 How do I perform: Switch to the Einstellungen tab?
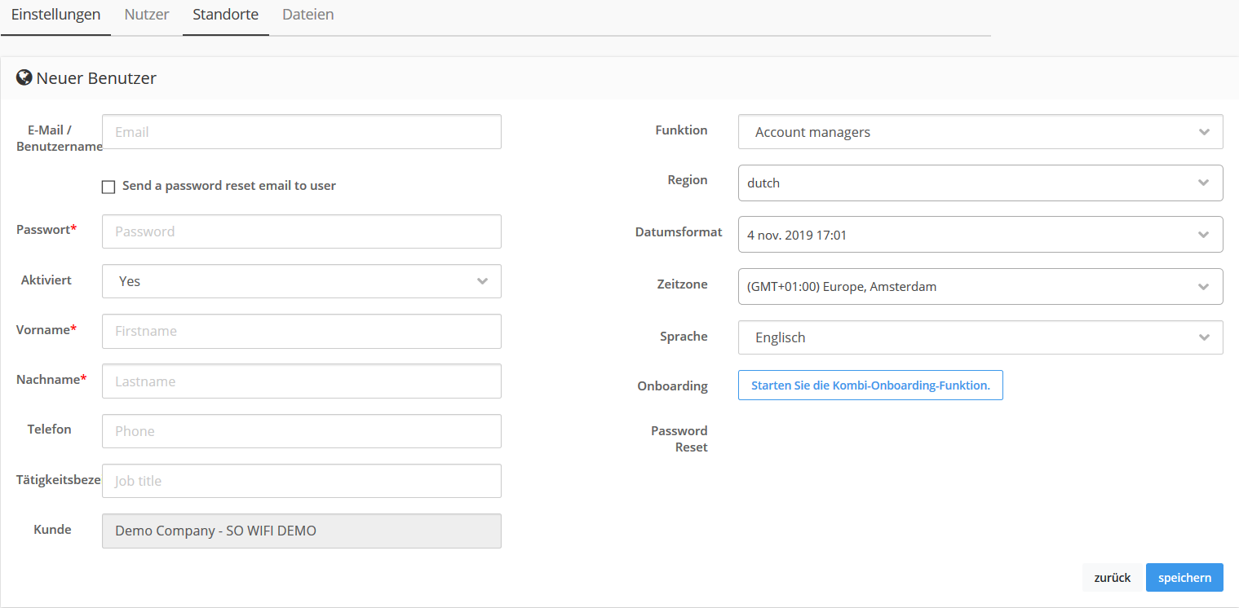(55, 15)
